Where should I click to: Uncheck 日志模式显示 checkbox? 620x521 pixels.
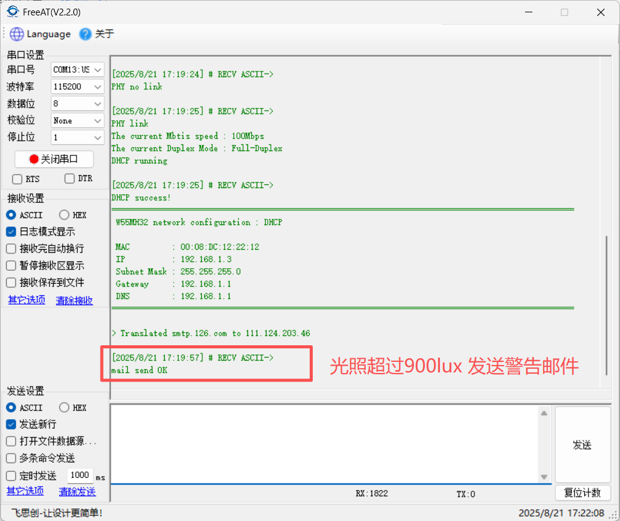coord(11,232)
